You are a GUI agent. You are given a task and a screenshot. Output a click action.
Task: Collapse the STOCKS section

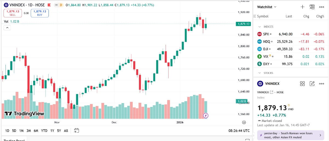[259, 73]
